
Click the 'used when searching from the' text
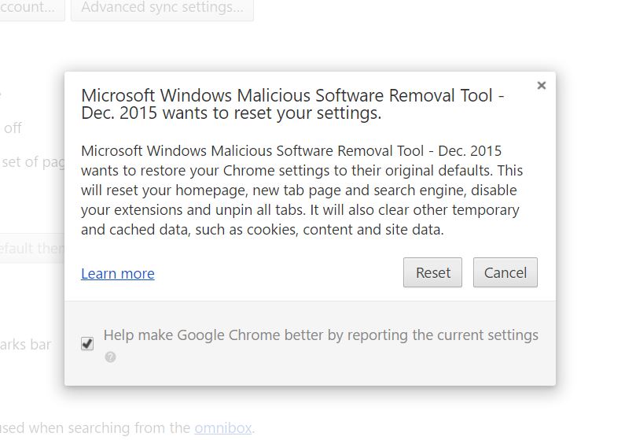point(95,428)
